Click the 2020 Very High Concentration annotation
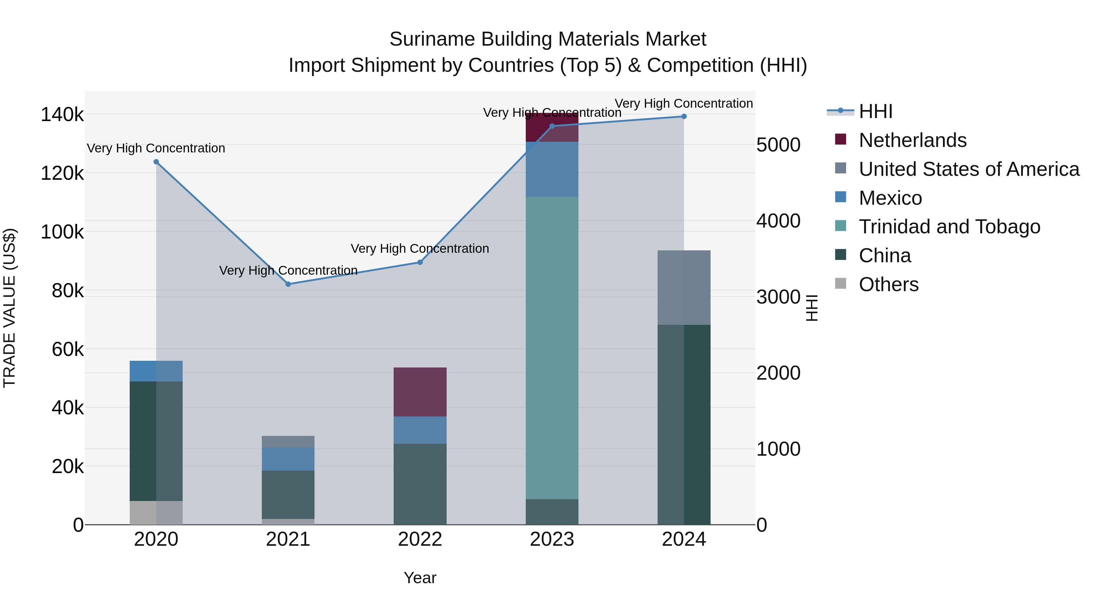Image resolution: width=1096 pixels, height=616 pixels. click(156, 148)
